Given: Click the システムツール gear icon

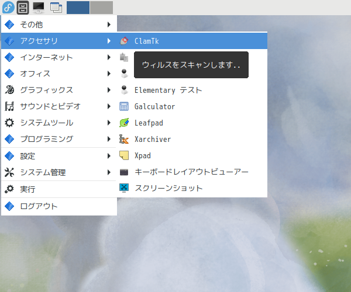Looking at the screenshot, I should click(9, 123).
